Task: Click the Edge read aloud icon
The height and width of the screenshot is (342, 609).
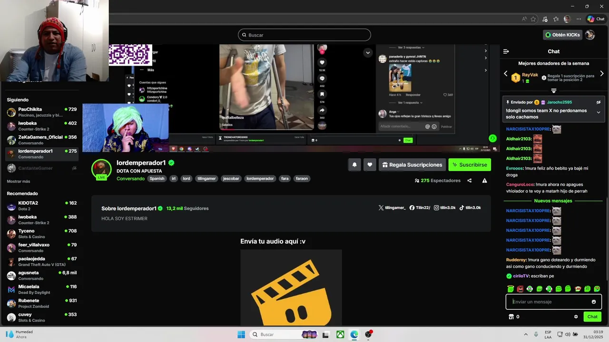Action: (524, 19)
